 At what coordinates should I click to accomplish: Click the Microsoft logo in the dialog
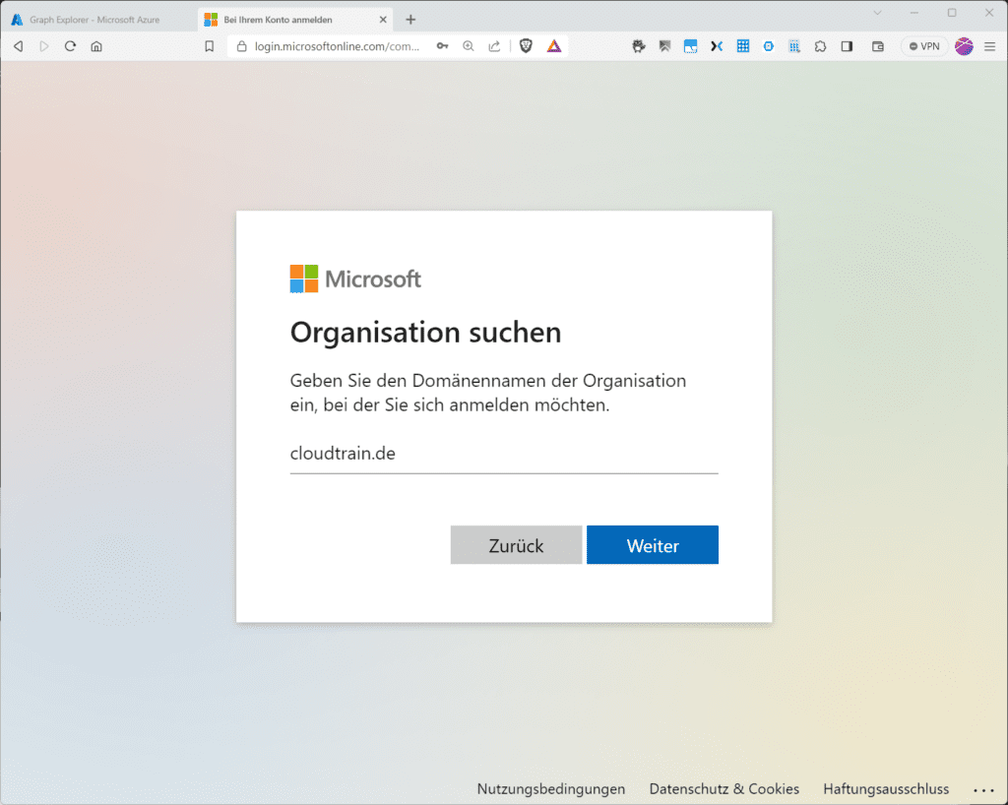355,279
